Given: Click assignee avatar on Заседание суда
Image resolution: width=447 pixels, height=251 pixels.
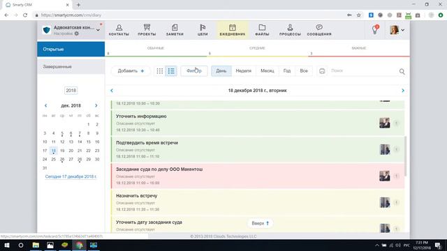Looking at the screenshot, I should (x=385, y=176).
